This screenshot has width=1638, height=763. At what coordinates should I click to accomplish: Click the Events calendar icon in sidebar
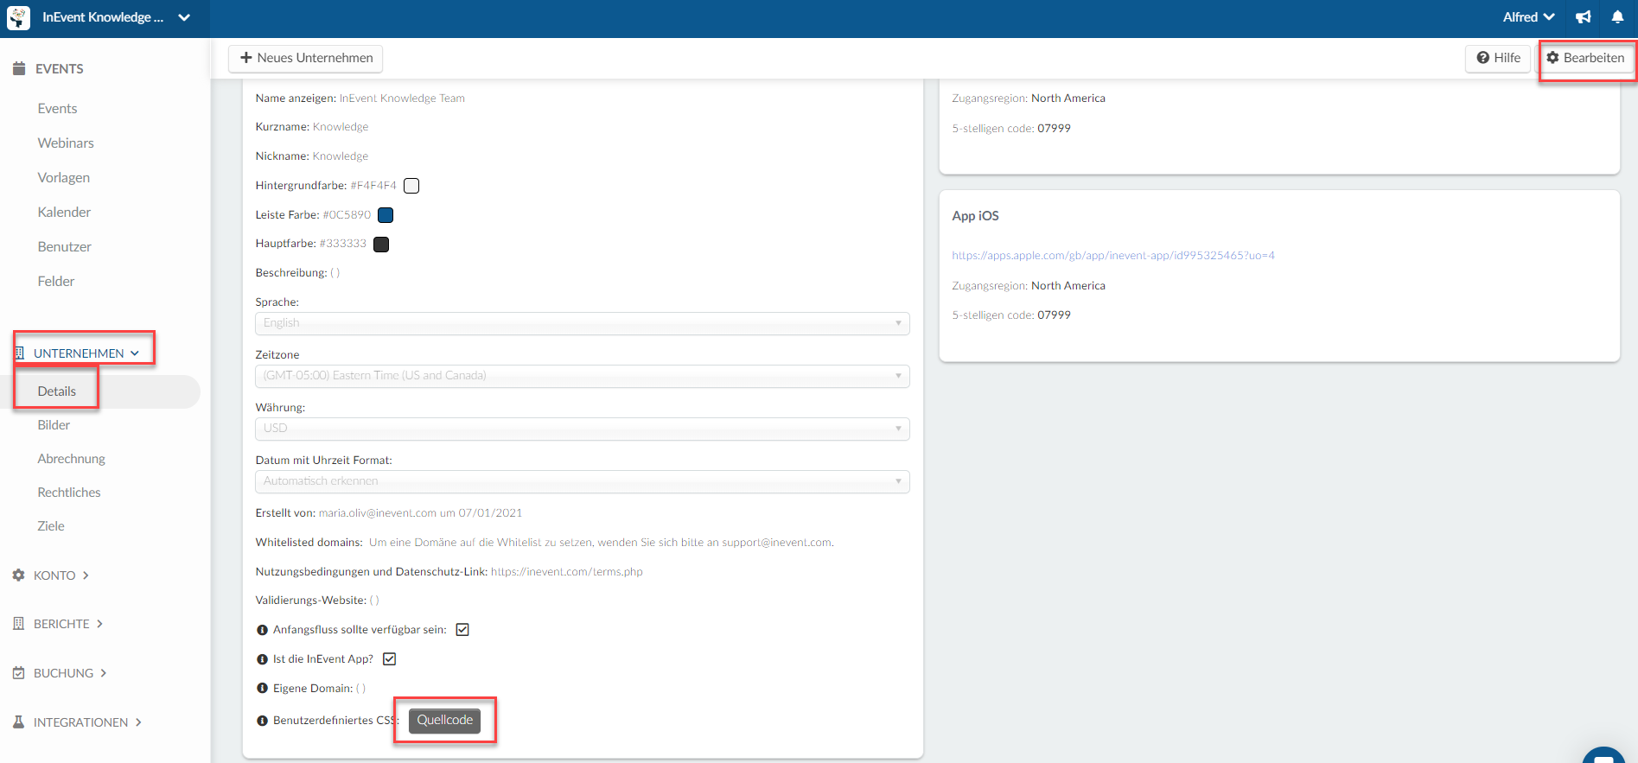click(x=19, y=68)
